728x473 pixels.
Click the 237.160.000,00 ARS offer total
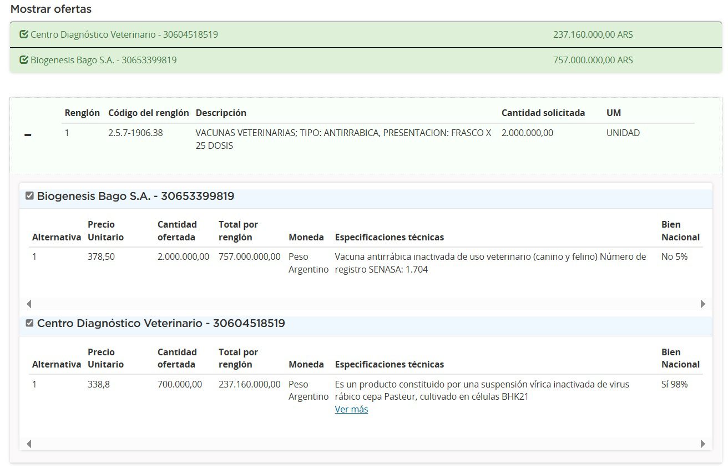pyautogui.click(x=593, y=34)
